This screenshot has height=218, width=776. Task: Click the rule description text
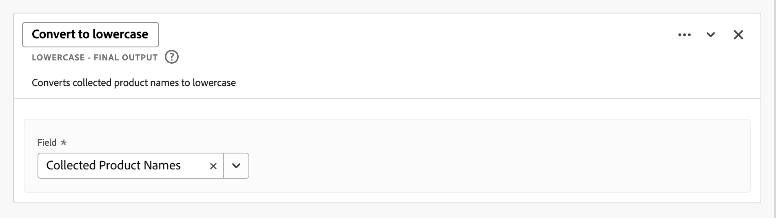(x=133, y=83)
